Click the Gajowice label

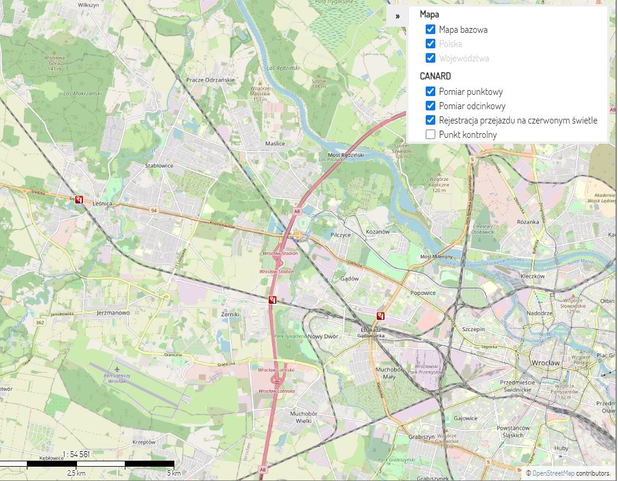[x=466, y=418]
